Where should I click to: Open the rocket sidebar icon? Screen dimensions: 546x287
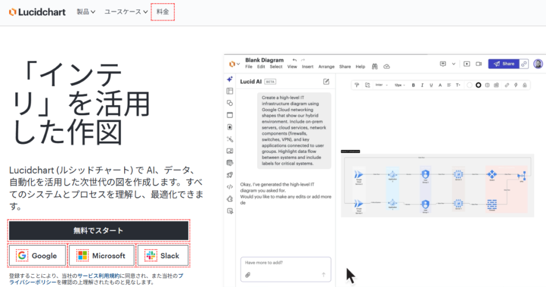(230, 175)
